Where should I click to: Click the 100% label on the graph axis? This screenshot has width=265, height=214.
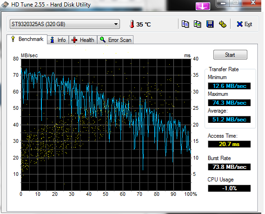coord(191,194)
